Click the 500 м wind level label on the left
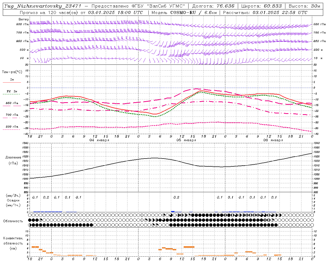The width and height of the screenshot is (327, 261). [24, 50]
